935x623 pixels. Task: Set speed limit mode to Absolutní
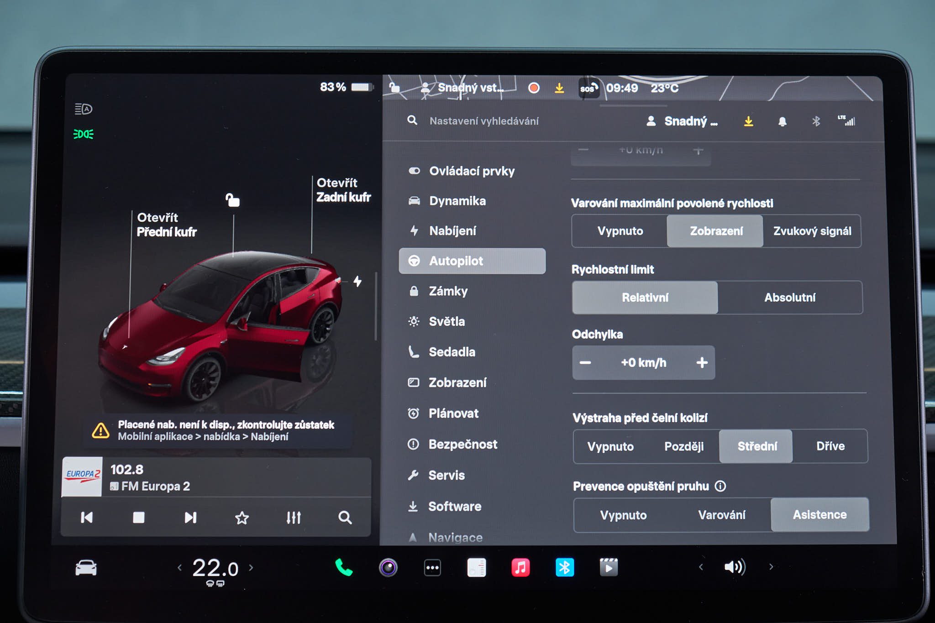(x=790, y=298)
